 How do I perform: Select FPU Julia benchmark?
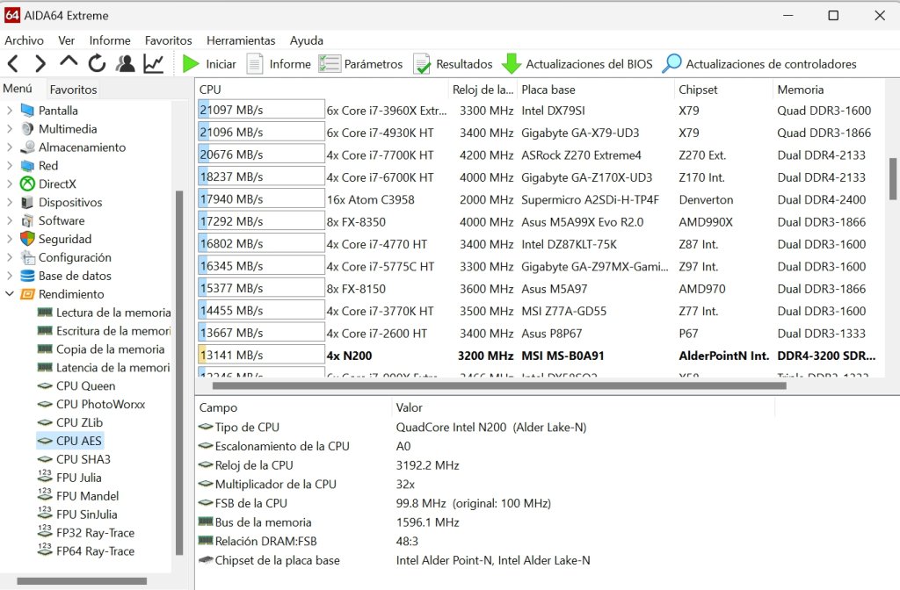(x=69, y=478)
